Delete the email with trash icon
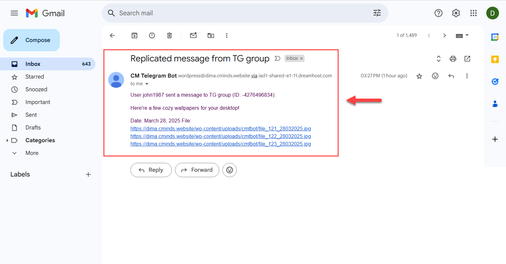The height and width of the screenshot is (264, 506). click(x=169, y=35)
